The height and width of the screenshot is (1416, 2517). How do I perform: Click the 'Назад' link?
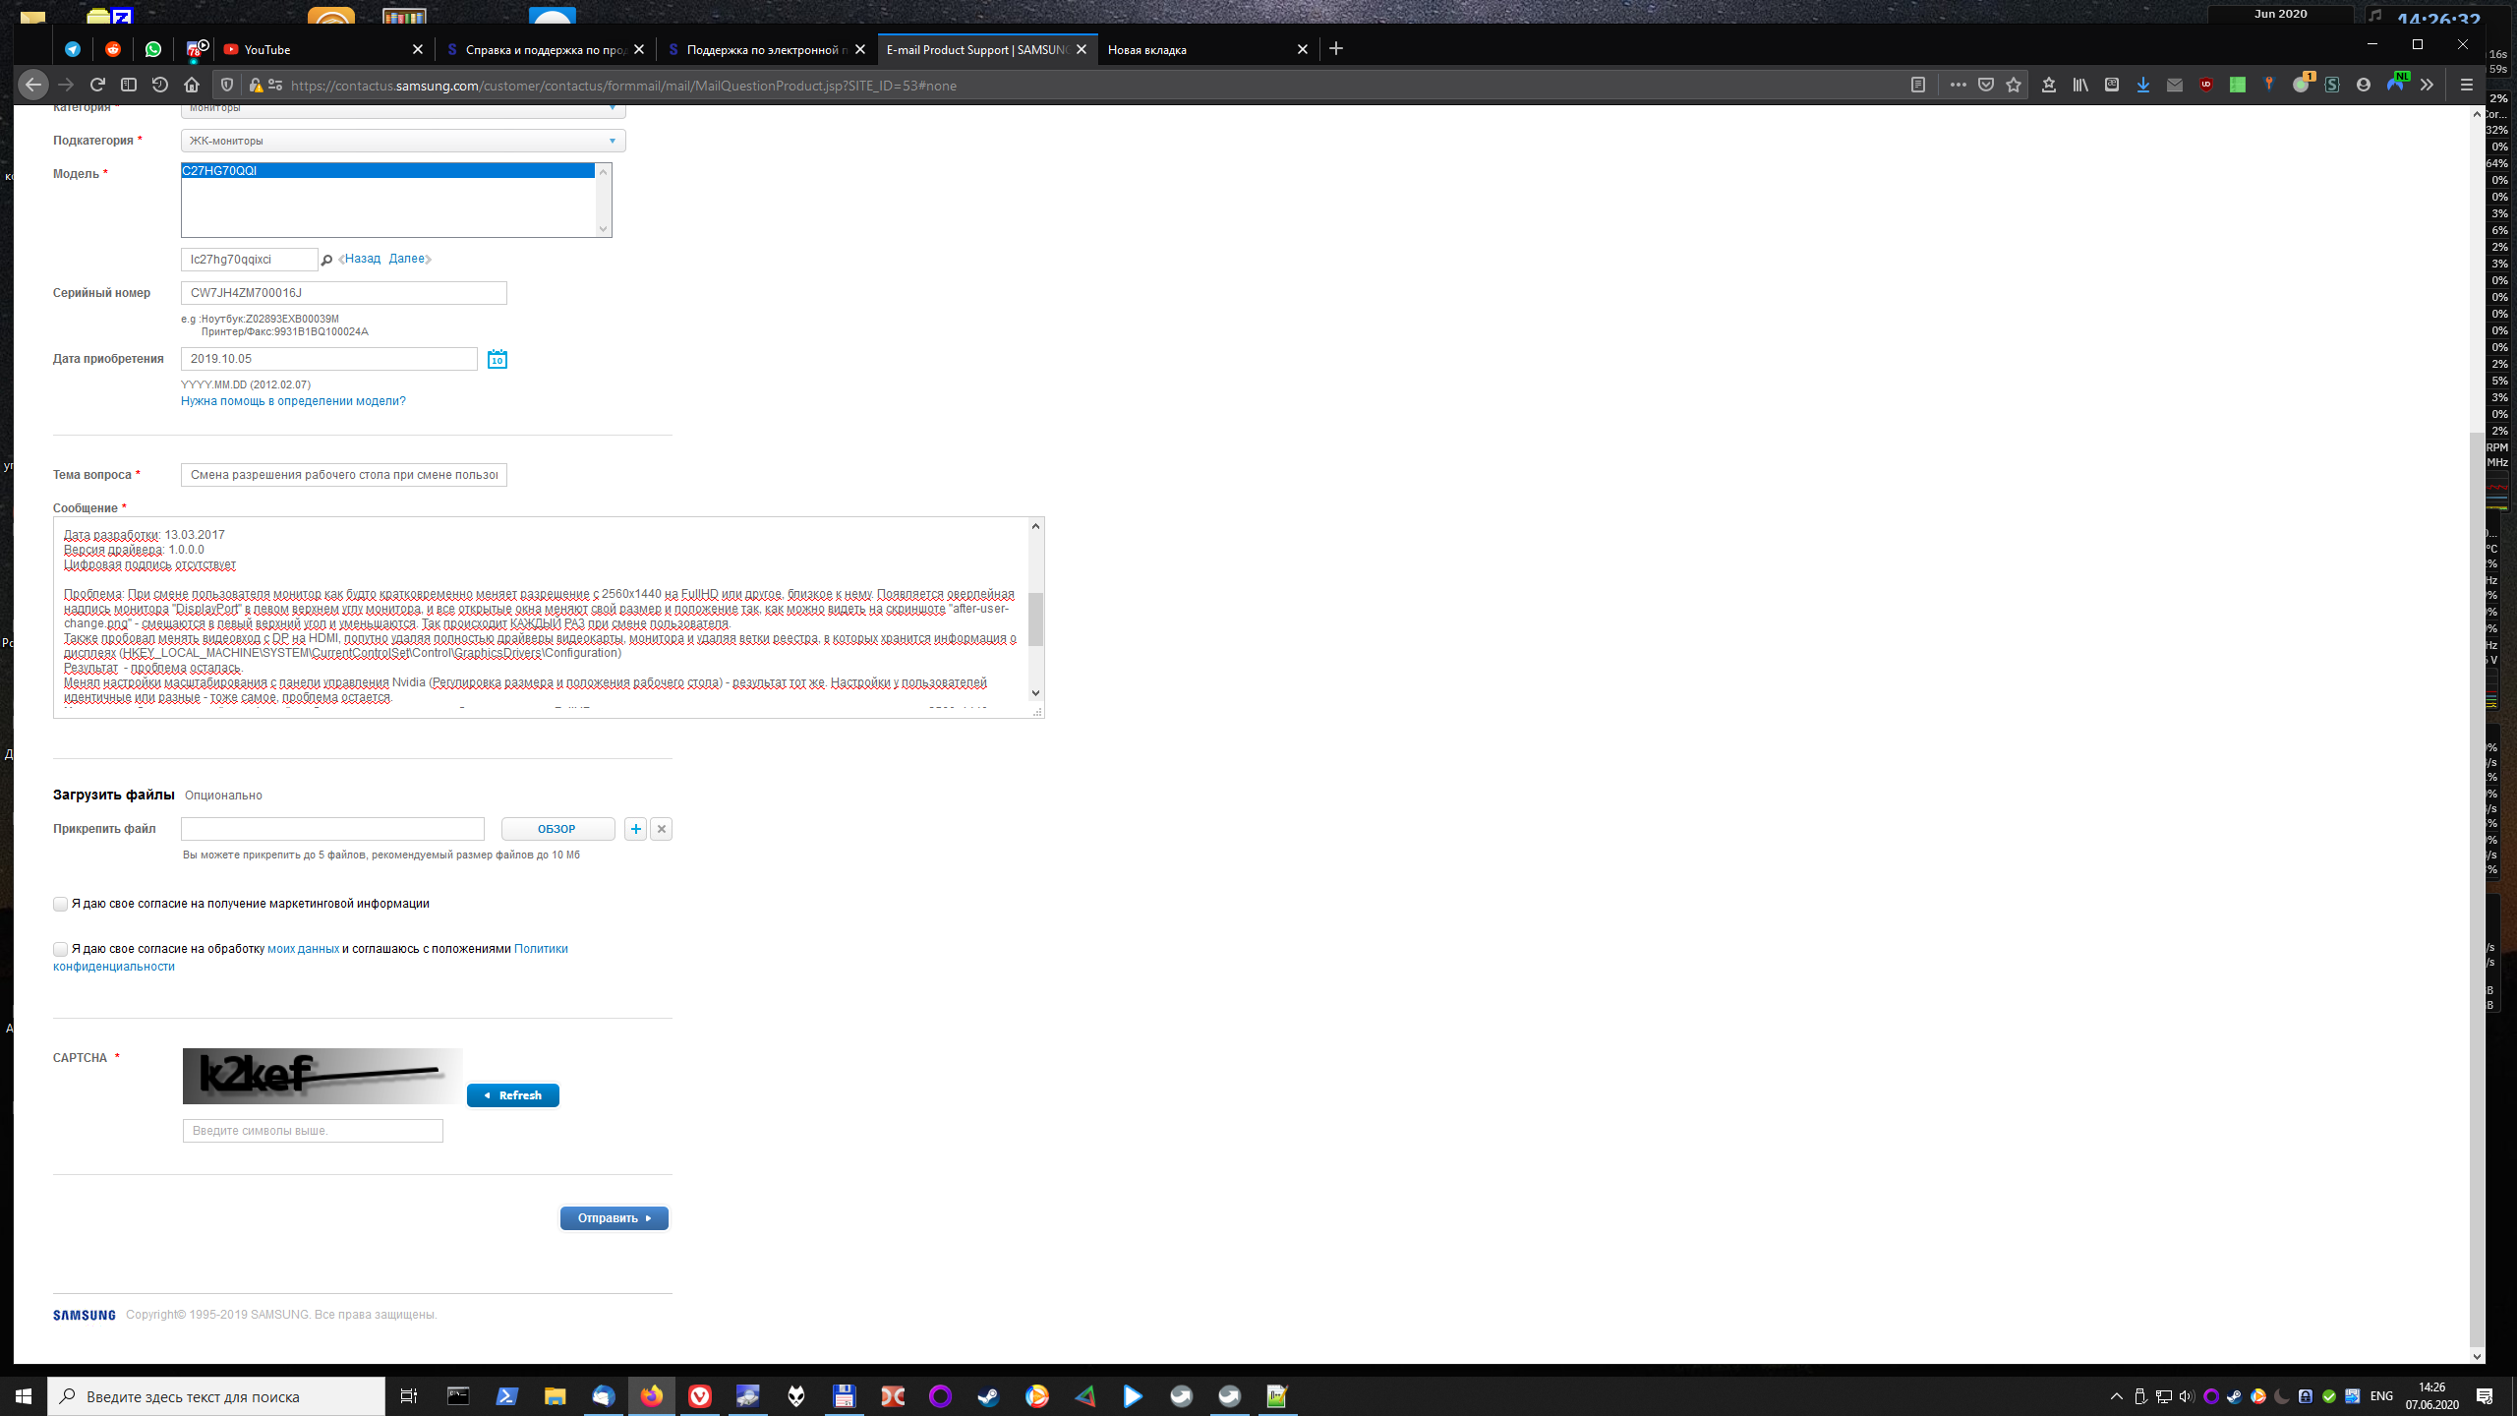[362, 259]
